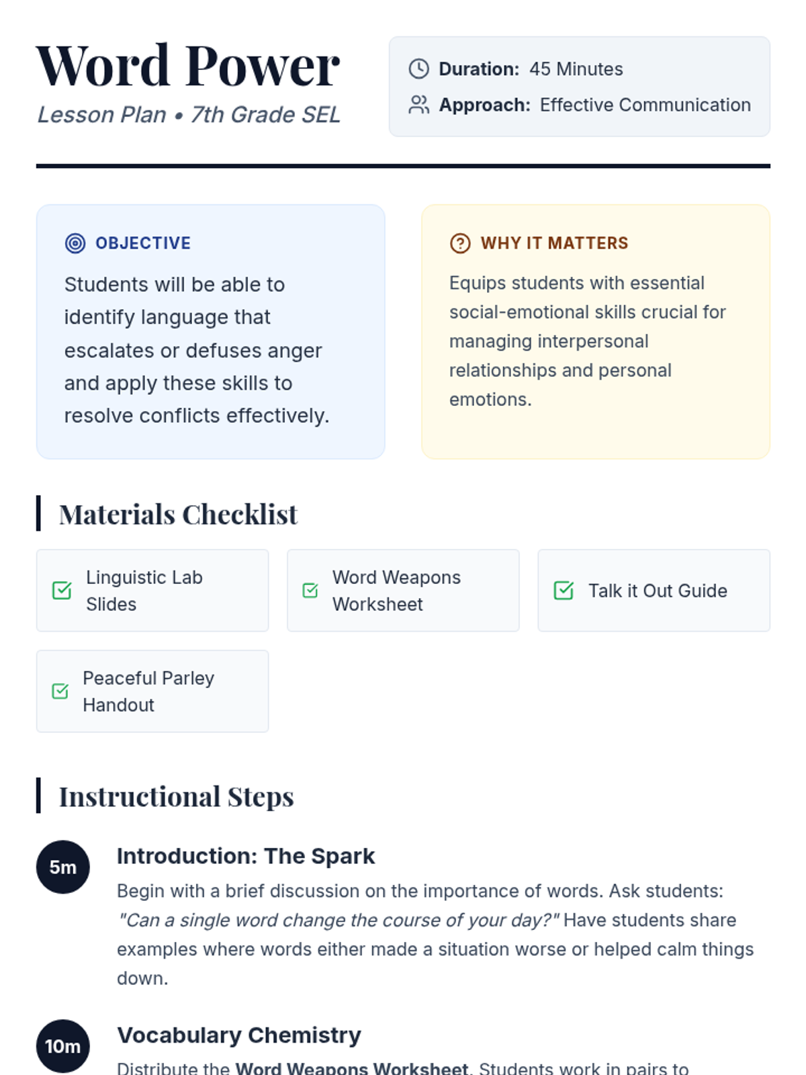Click the Why It Matters card description
The height and width of the screenshot is (1075, 806).
tap(588, 341)
